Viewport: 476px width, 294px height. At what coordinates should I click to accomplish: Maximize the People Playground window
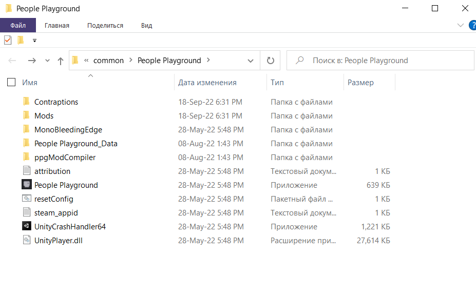(435, 8)
